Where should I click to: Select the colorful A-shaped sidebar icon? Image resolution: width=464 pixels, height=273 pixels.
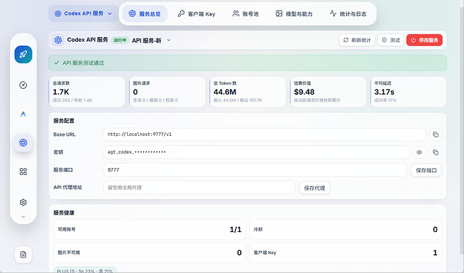pyautogui.click(x=23, y=114)
